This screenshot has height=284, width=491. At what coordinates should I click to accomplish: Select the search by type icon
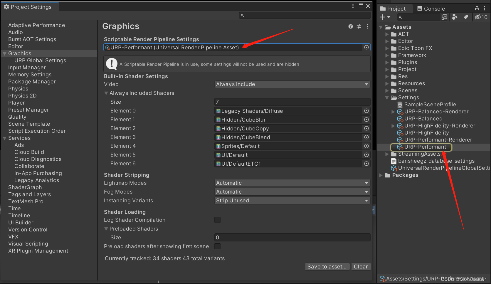[455, 17]
